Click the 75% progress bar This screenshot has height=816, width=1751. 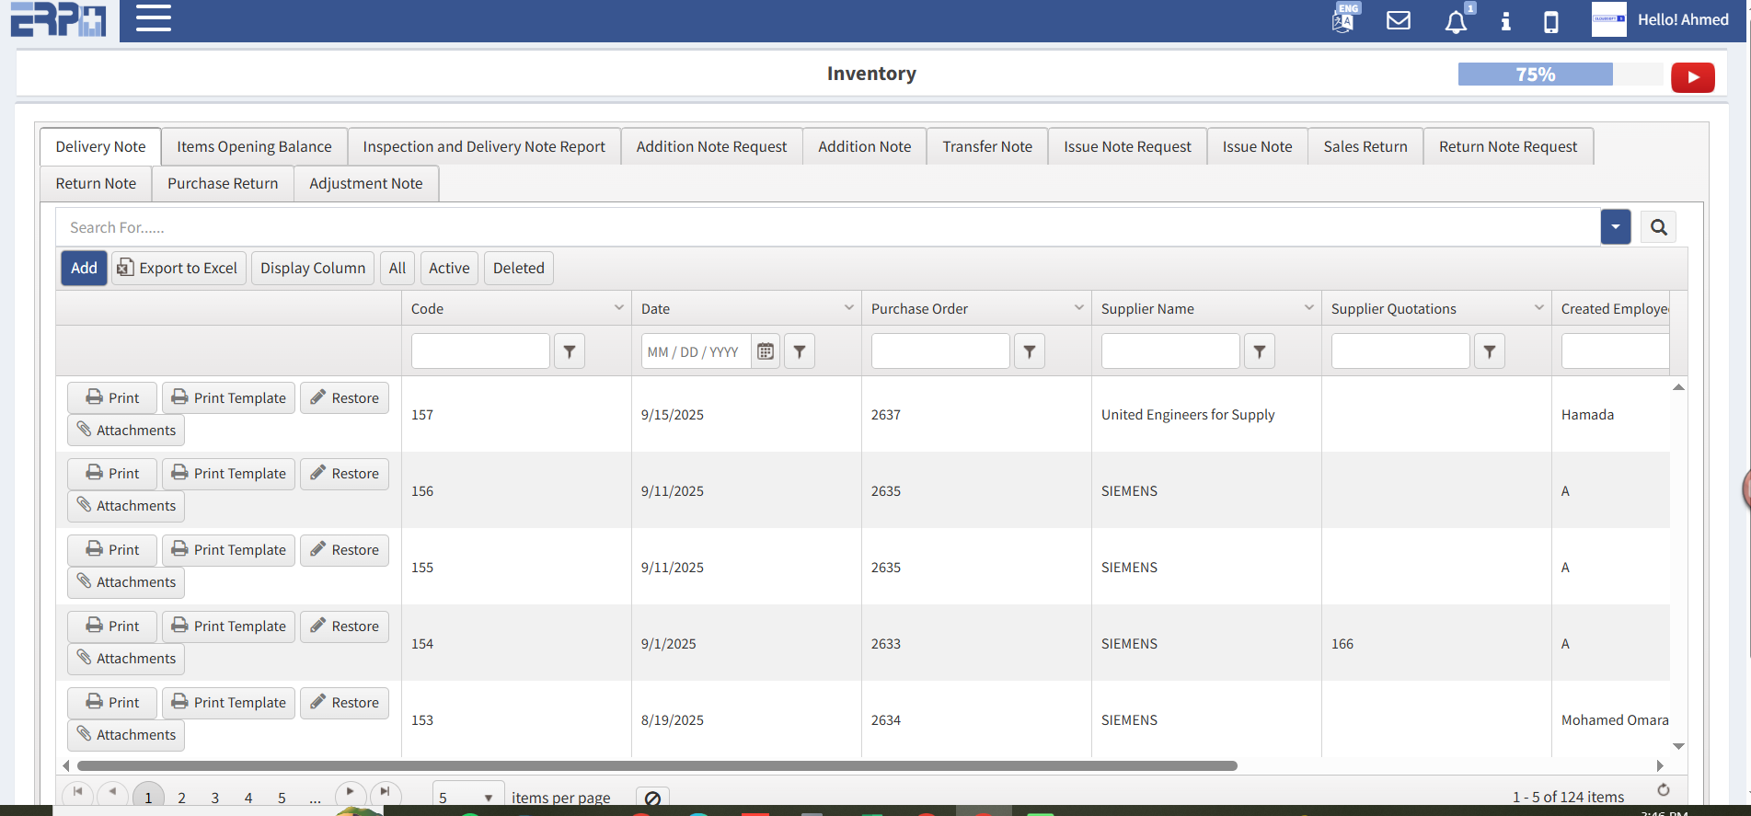pos(1535,75)
